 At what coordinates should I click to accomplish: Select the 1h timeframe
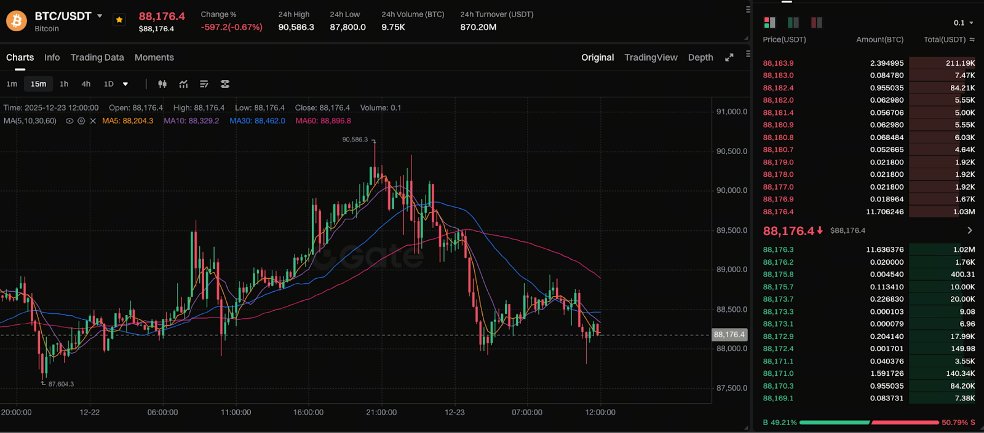point(64,84)
